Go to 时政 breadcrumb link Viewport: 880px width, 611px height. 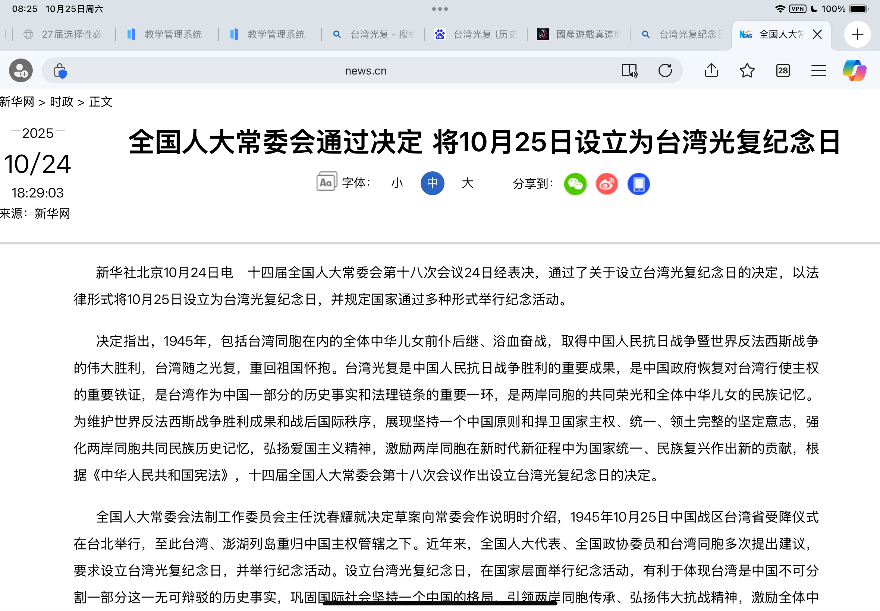(62, 102)
